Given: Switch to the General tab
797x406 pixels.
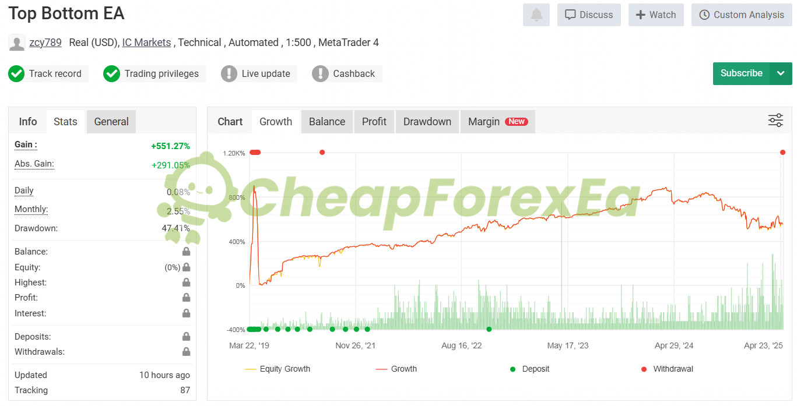Looking at the screenshot, I should click(111, 122).
